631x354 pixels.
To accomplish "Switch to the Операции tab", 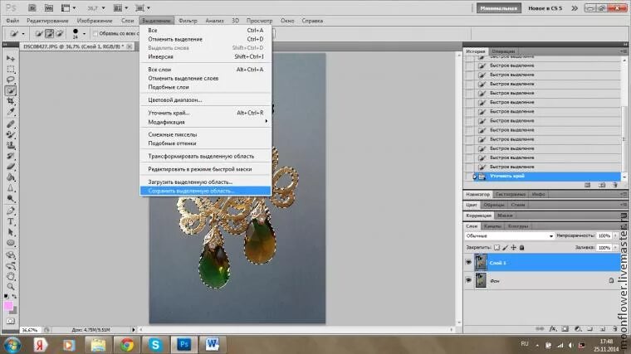I will click(503, 51).
